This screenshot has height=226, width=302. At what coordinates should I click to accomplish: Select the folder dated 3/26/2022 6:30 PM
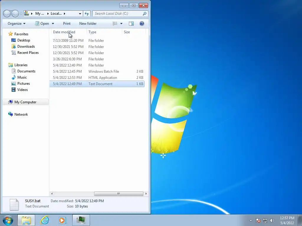click(x=97, y=59)
